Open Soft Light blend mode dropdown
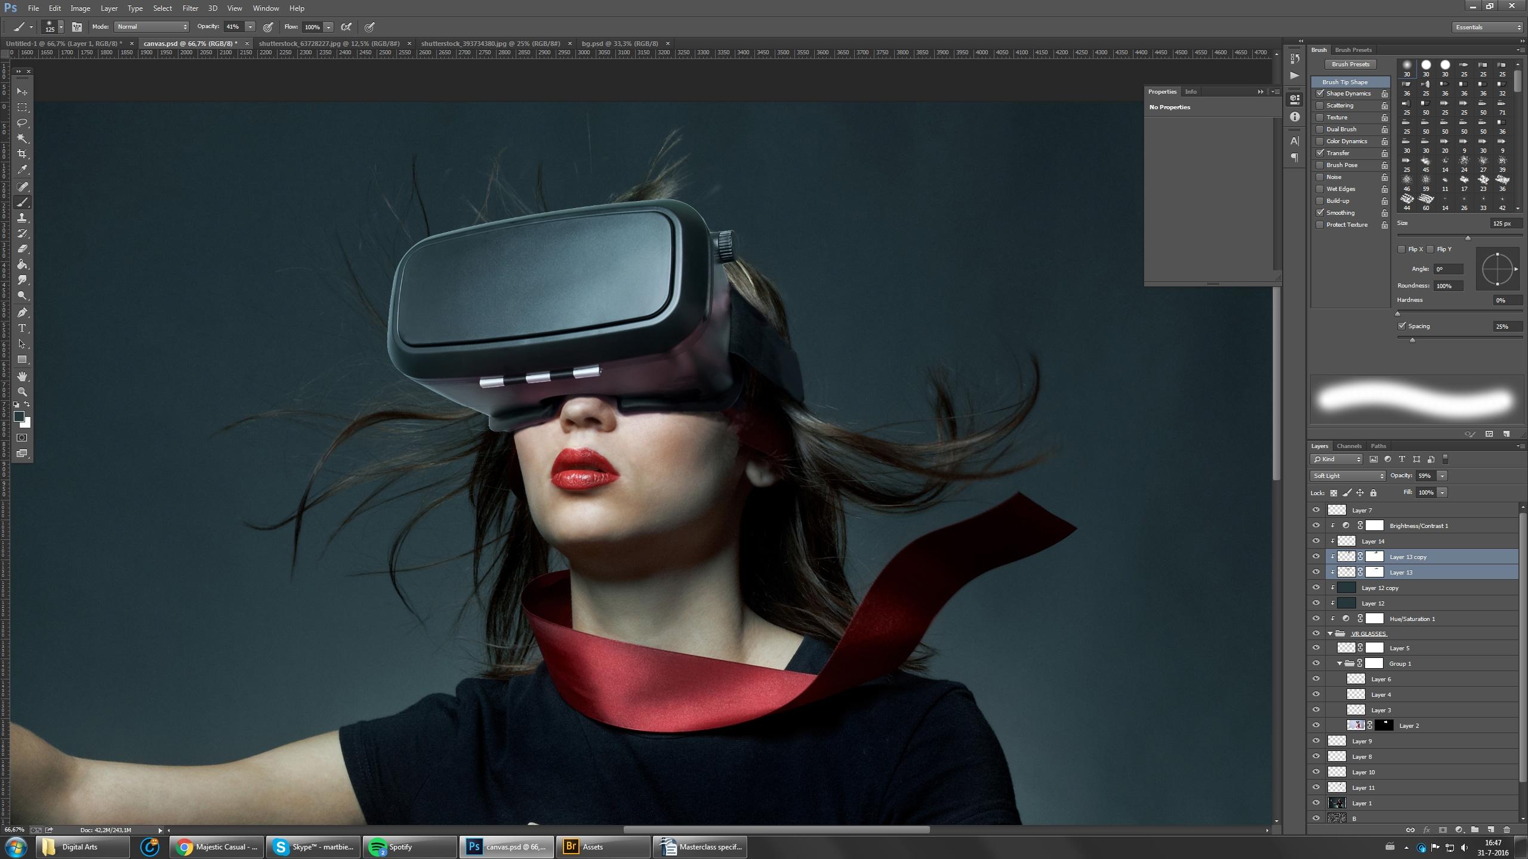This screenshot has height=859, width=1528. pyautogui.click(x=1348, y=476)
